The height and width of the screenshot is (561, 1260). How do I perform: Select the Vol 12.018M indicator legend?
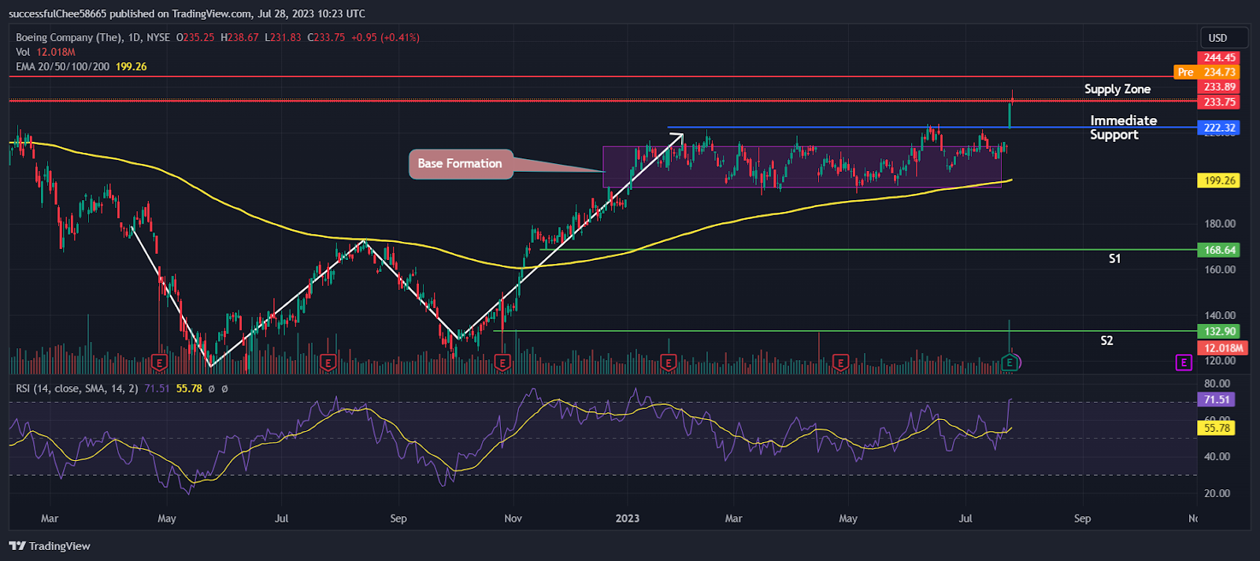[46, 52]
